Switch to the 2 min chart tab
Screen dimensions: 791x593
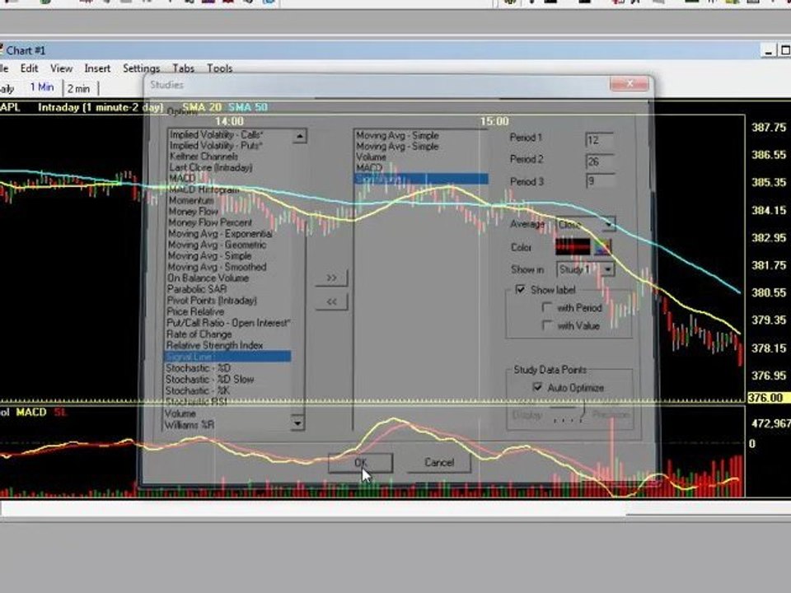79,89
